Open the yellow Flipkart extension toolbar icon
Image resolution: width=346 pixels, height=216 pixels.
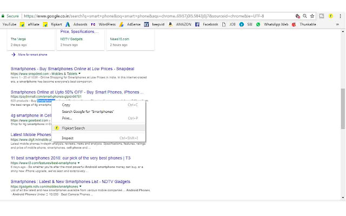point(331,16)
